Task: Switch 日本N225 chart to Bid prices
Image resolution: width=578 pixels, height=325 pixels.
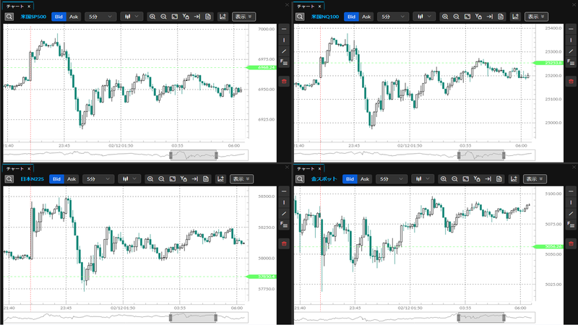Action: (56, 179)
